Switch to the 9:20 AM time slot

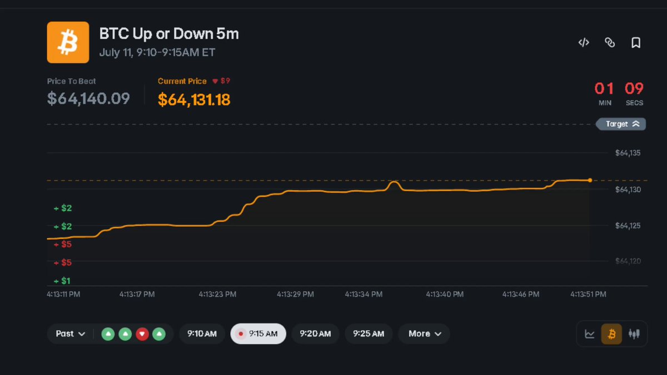click(x=315, y=334)
